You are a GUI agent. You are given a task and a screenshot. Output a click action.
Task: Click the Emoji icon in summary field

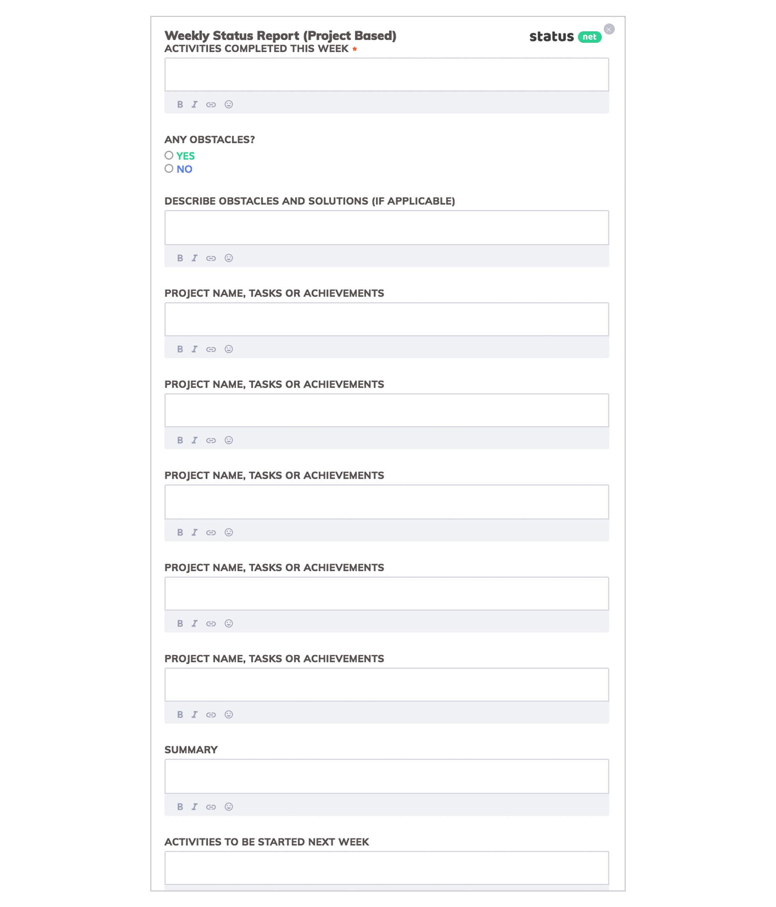click(x=229, y=806)
